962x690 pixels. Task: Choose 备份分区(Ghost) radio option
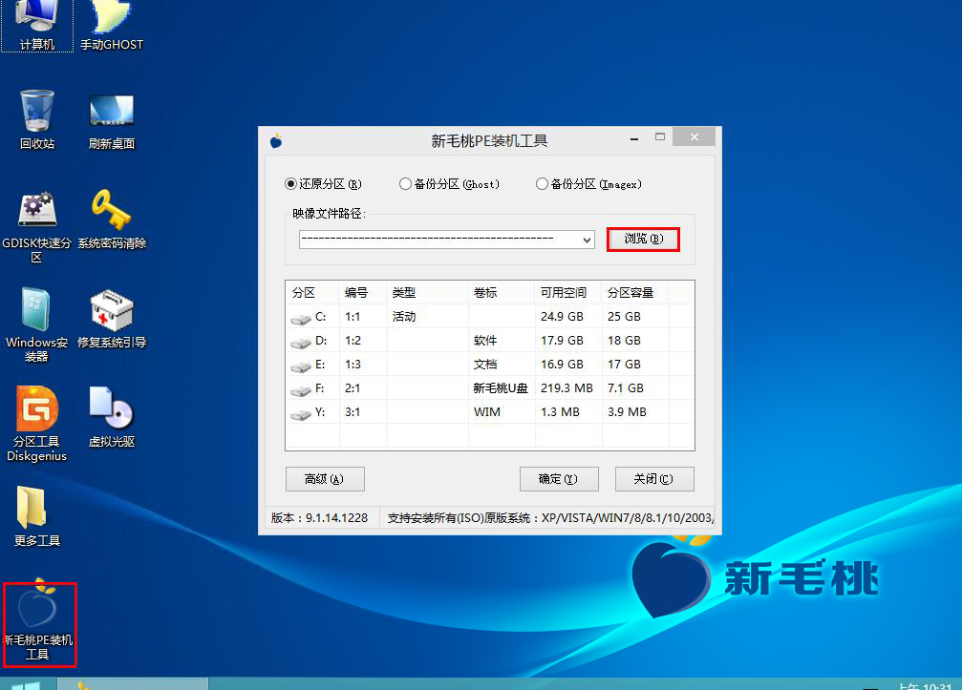[x=449, y=184]
